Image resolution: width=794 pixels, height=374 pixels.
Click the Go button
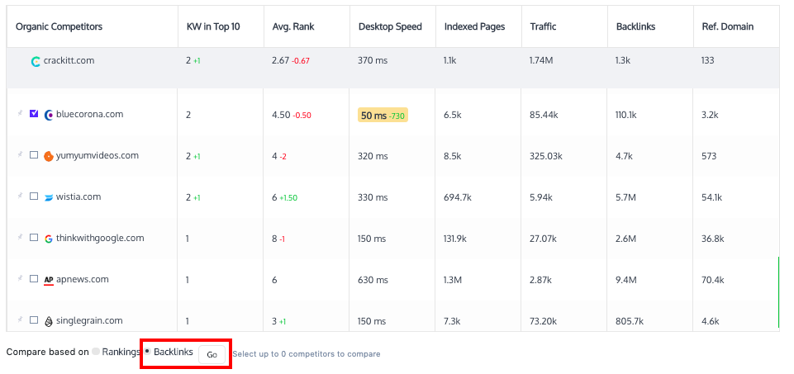pyautogui.click(x=212, y=355)
